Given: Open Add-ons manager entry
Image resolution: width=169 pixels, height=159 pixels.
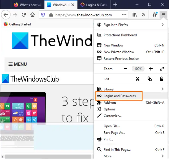Looking at the screenshot, I should click(x=130, y=103).
